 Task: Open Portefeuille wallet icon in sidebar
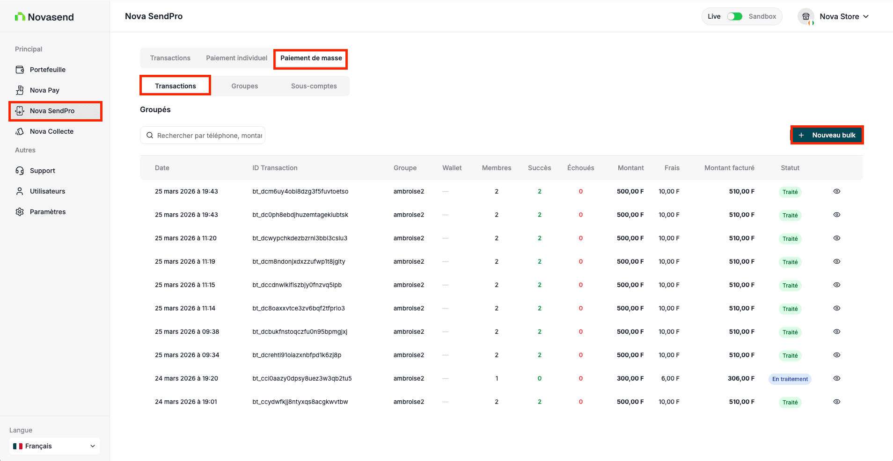[x=20, y=70]
